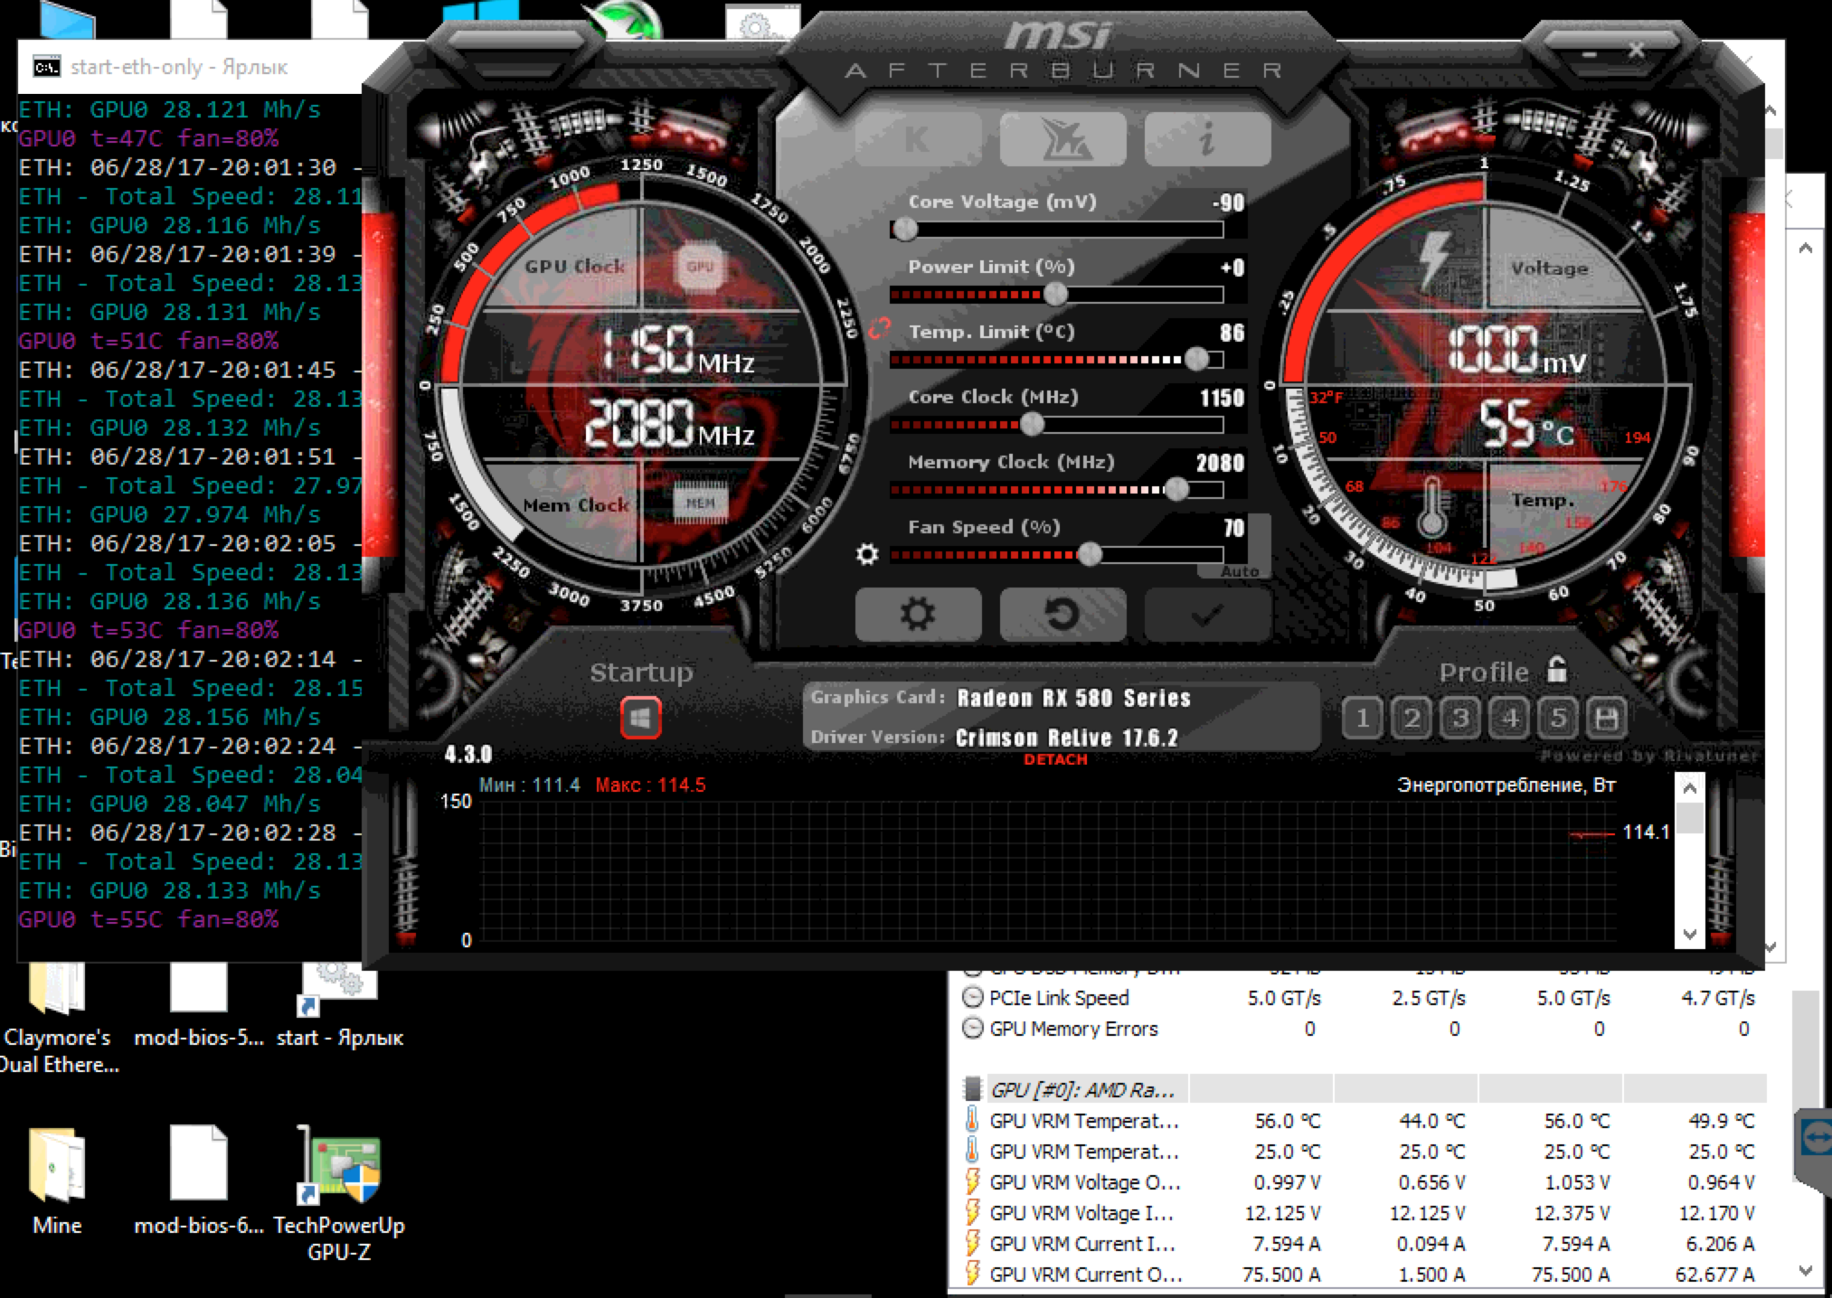Click bolt icon of GPU VRM Current O... row
The height and width of the screenshot is (1298, 1832).
click(972, 1274)
